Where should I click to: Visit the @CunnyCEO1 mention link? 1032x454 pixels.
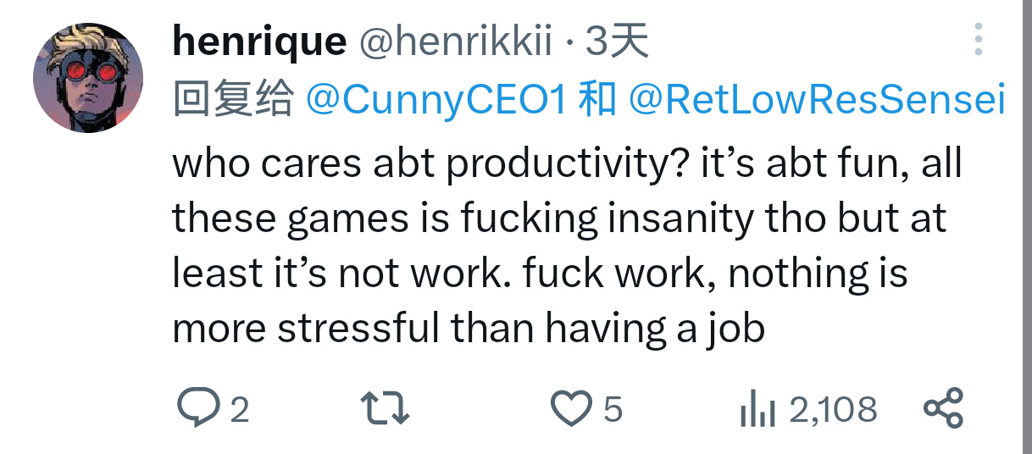tap(435, 101)
